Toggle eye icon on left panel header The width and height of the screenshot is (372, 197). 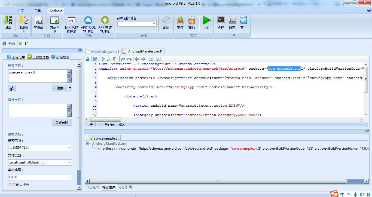[x=80, y=50]
